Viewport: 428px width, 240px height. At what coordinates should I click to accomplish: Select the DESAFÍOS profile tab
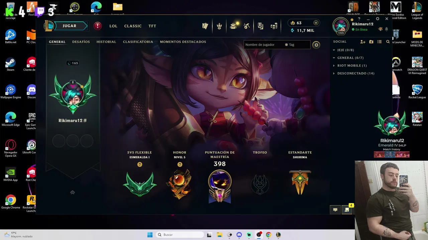pos(81,42)
